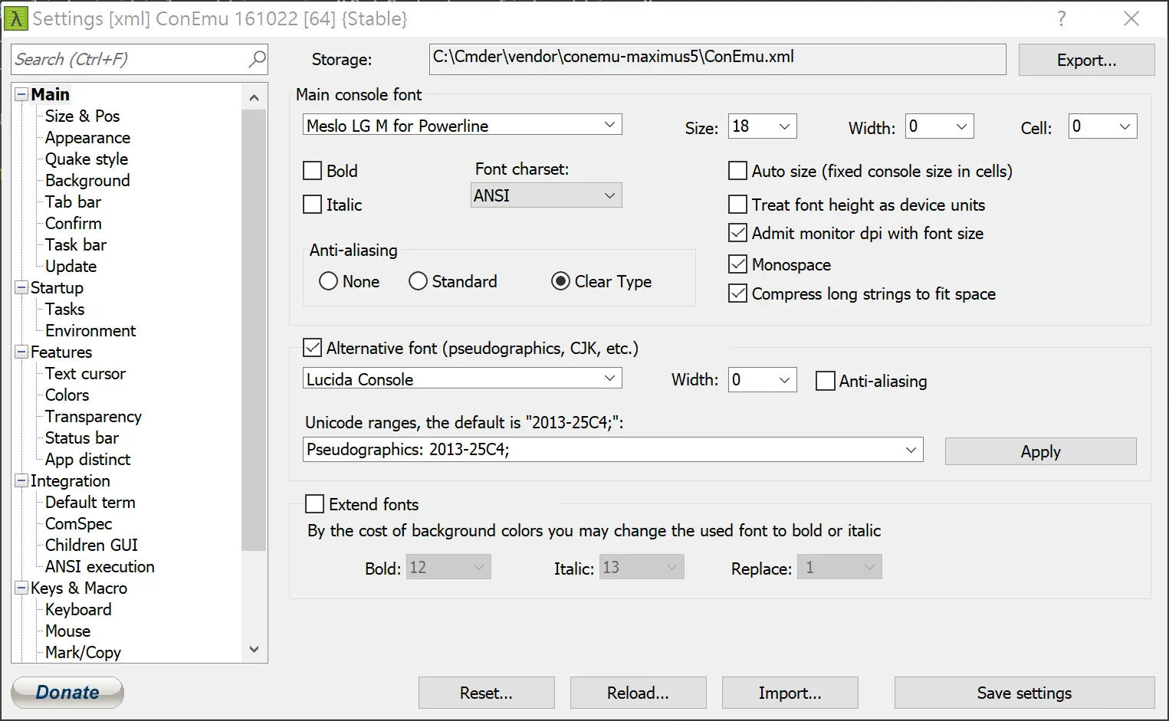The height and width of the screenshot is (721, 1169).
Task: Click the search magnifier icon
Action: [258, 59]
